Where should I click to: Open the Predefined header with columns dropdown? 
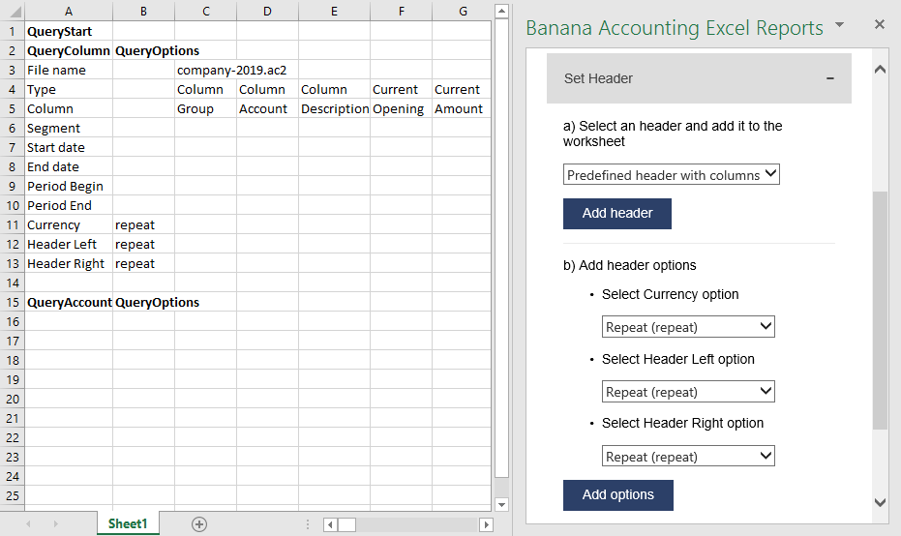tap(672, 175)
